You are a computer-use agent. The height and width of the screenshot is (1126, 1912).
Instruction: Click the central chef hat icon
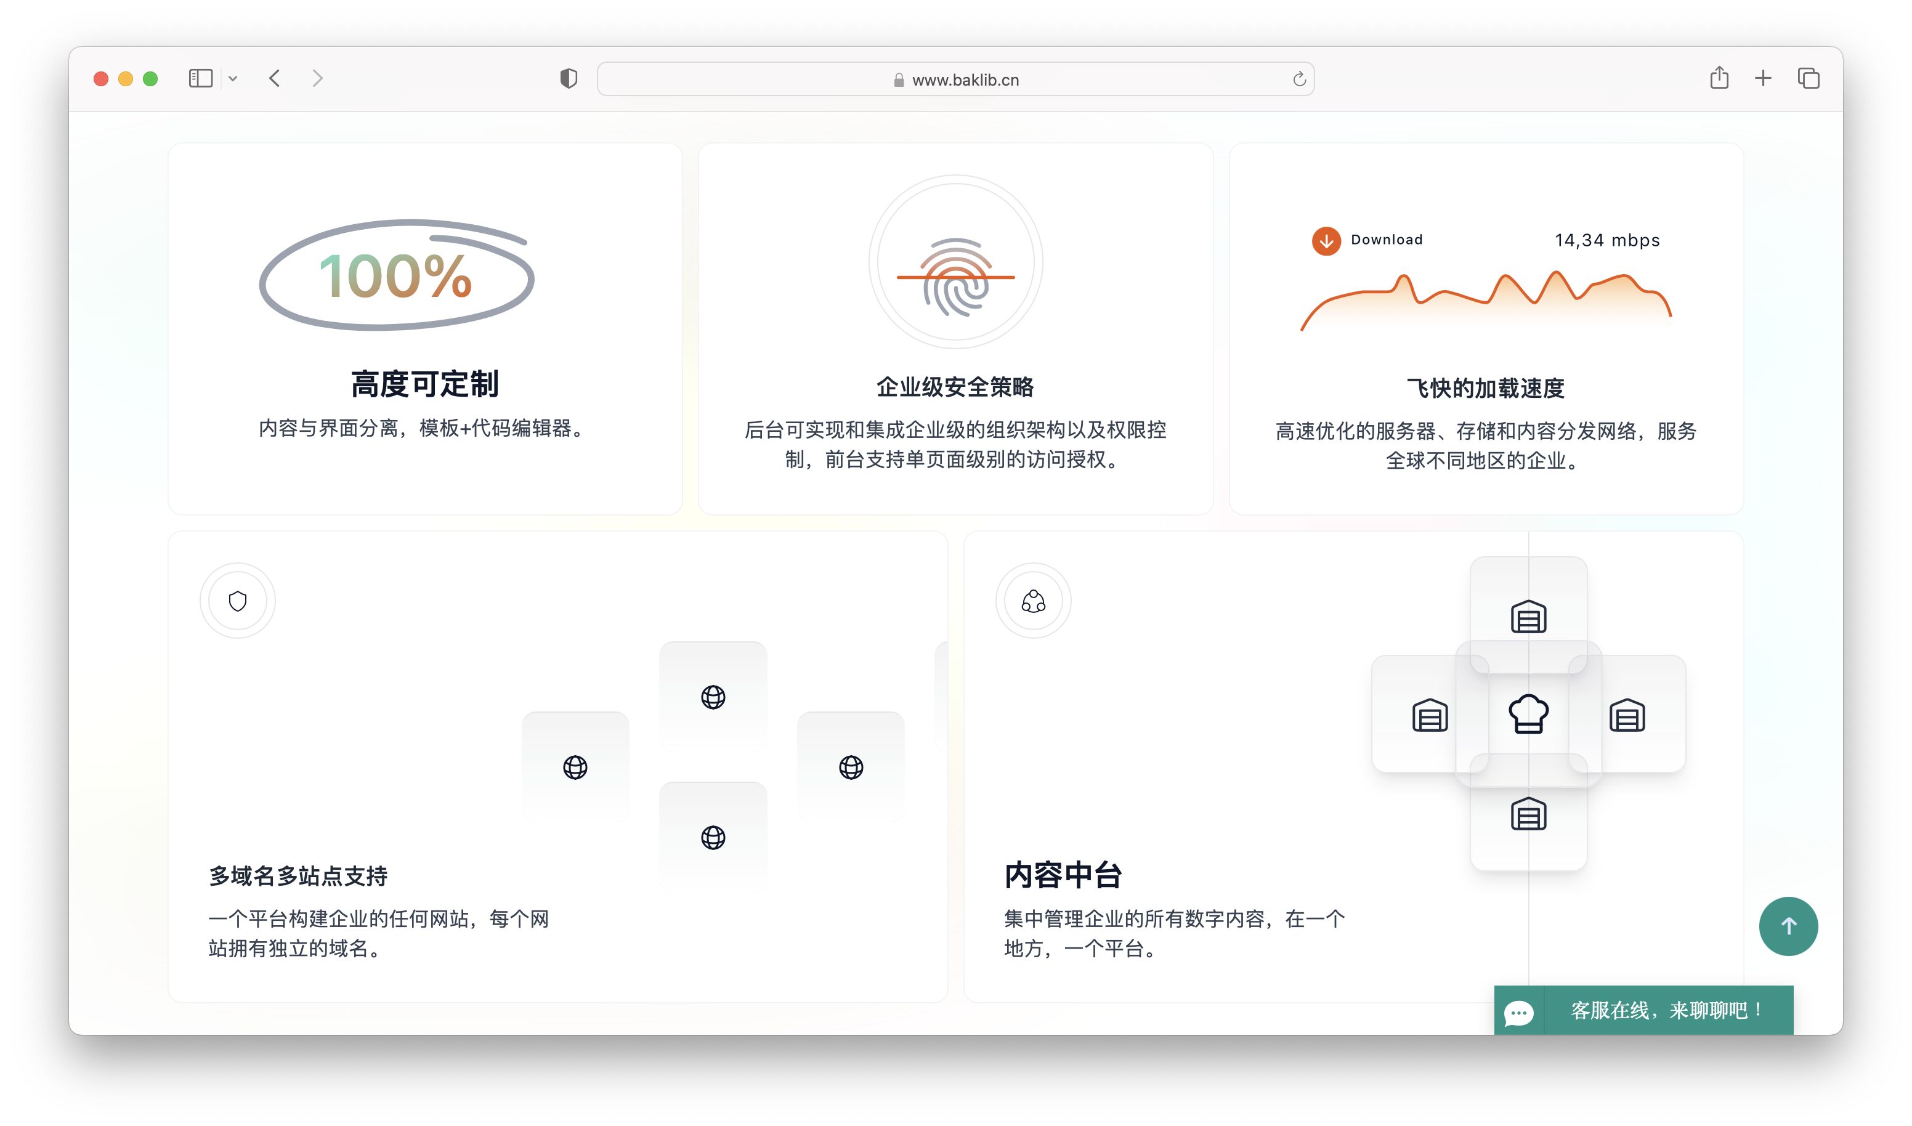(1528, 714)
